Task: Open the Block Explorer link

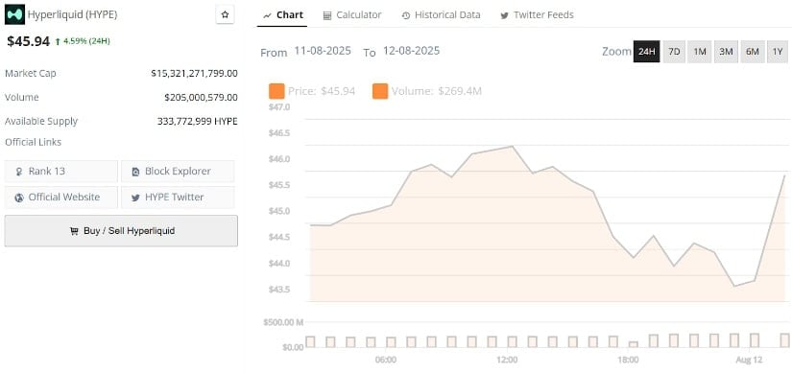Action: [178, 171]
